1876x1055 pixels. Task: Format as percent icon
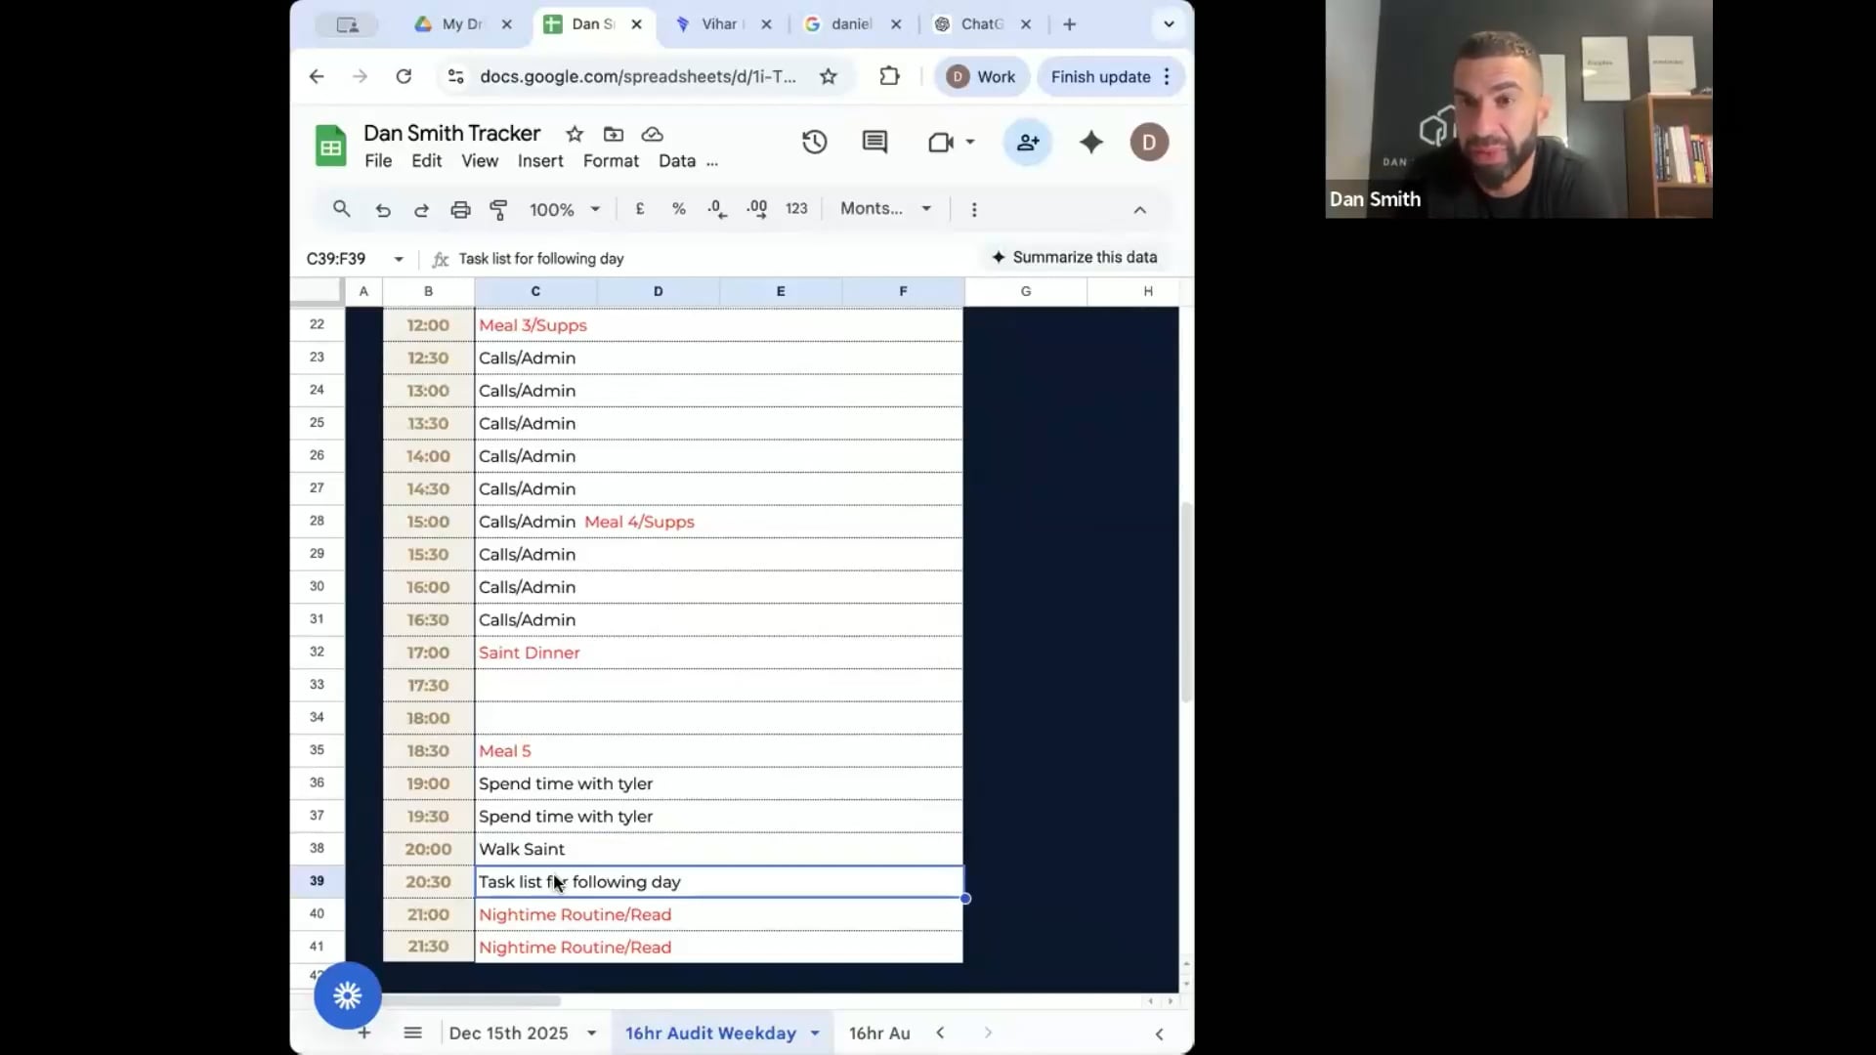click(x=678, y=209)
